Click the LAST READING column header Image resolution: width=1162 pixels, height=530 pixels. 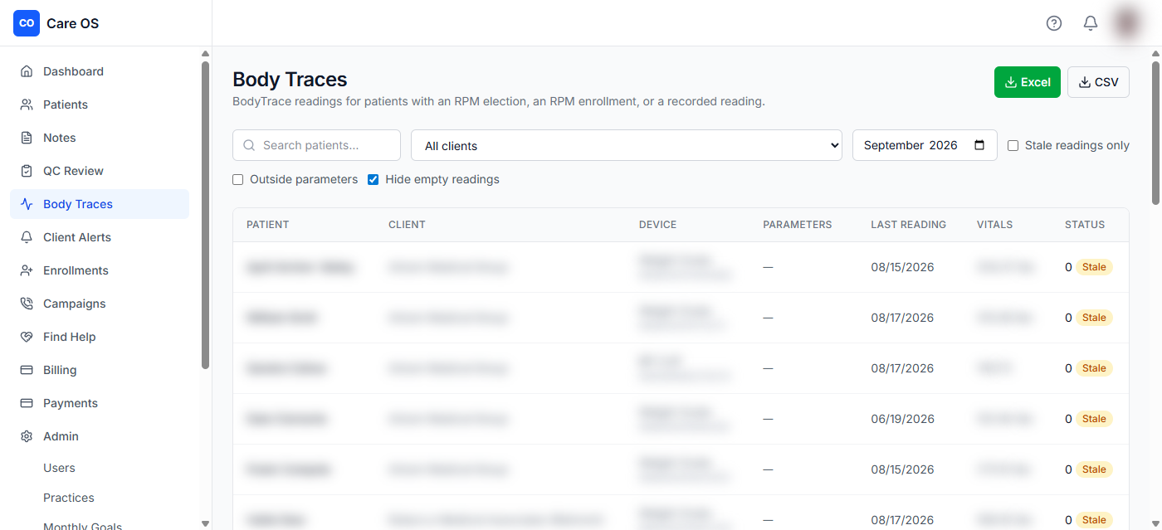[908, 225]
